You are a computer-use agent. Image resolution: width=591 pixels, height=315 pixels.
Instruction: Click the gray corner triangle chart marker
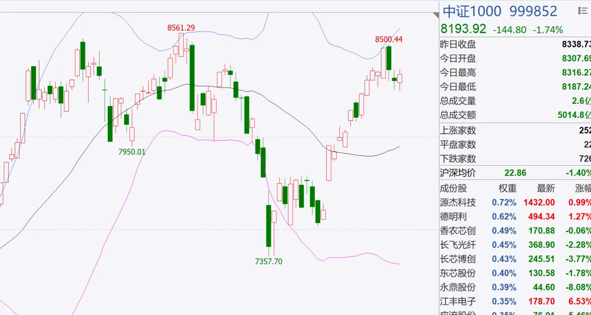point(436,15)
